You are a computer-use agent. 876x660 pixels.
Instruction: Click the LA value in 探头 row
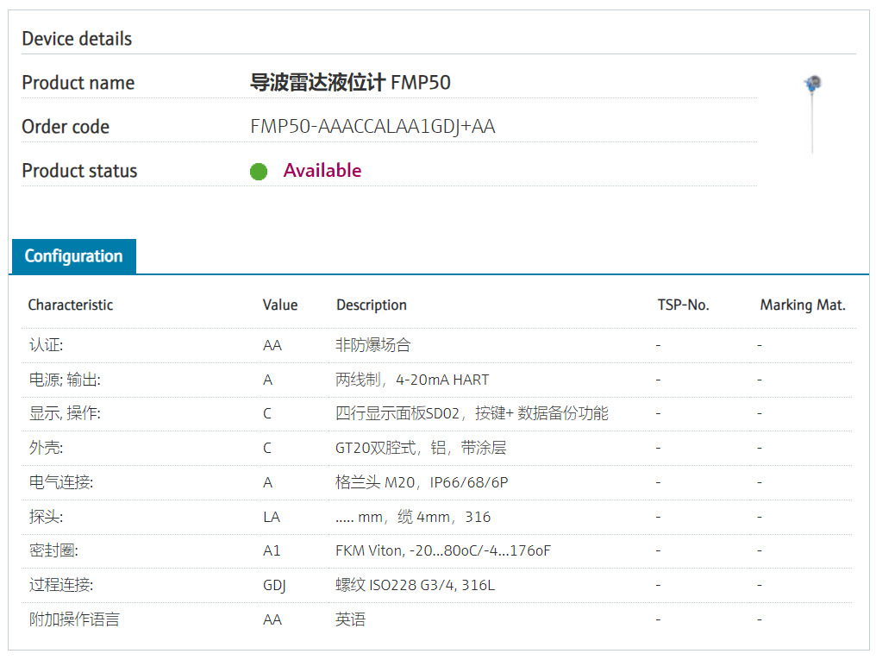(x=271, y=517)
